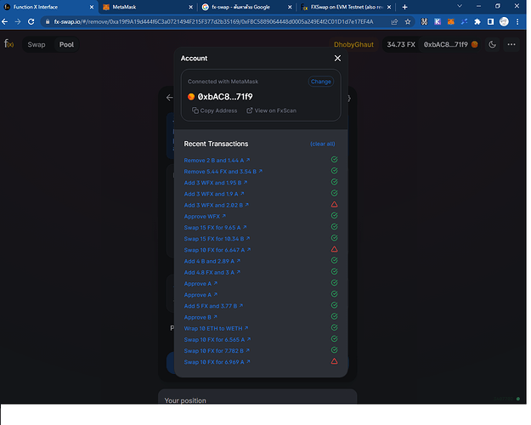Viewport: 531px width, 425px height.
Task: Open tab search dropdown chevron
Action: (x=460, y=6)
